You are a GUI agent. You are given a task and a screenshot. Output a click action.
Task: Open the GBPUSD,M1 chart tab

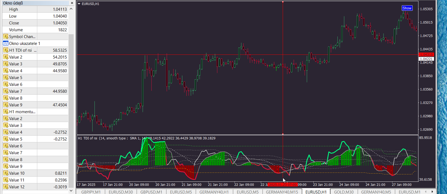(x=151, y=192)
